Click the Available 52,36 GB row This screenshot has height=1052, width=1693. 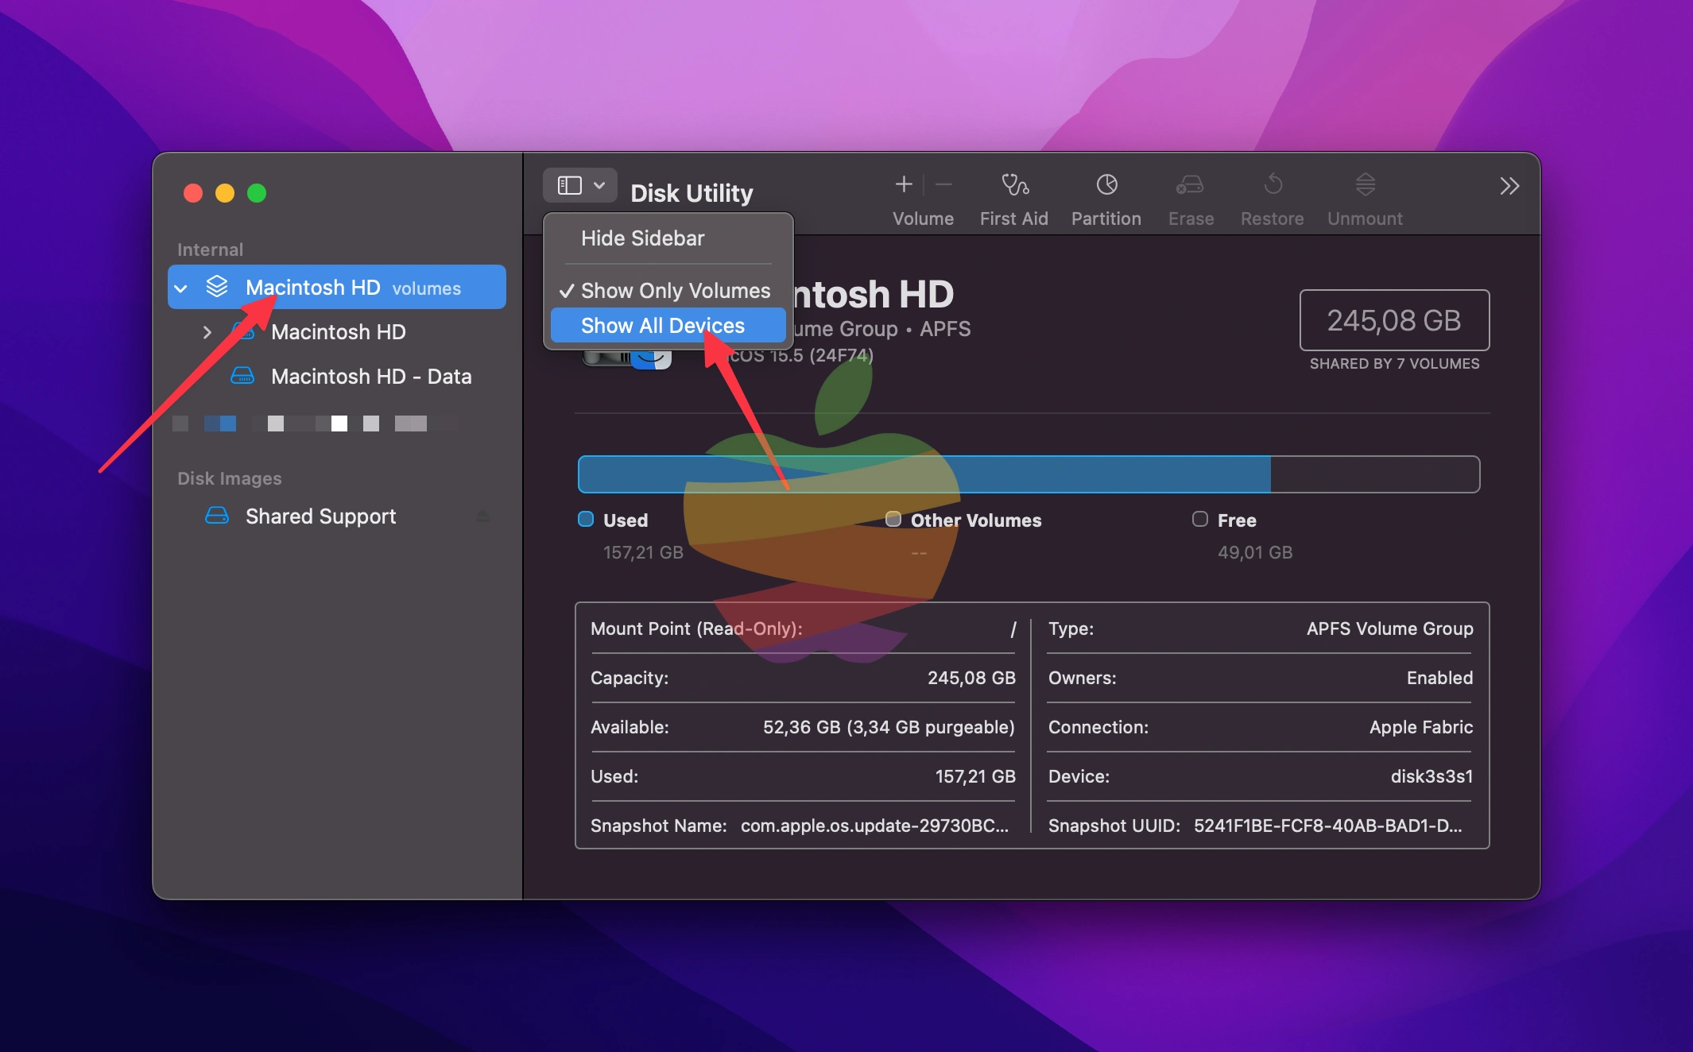pyautogui.click(x=803, y=728)
